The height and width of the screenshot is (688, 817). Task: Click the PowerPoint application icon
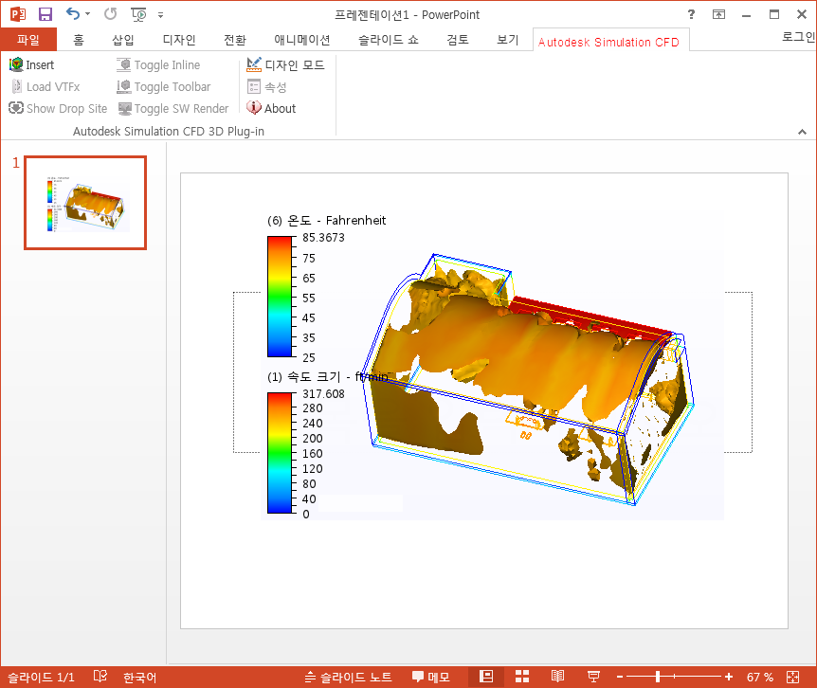(x=18, y=14)
